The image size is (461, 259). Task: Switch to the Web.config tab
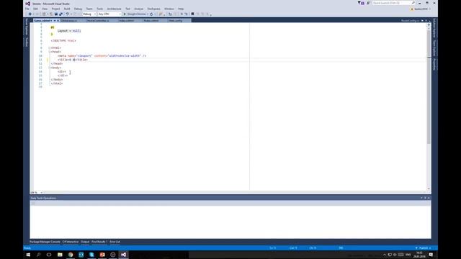pos(179,21)
